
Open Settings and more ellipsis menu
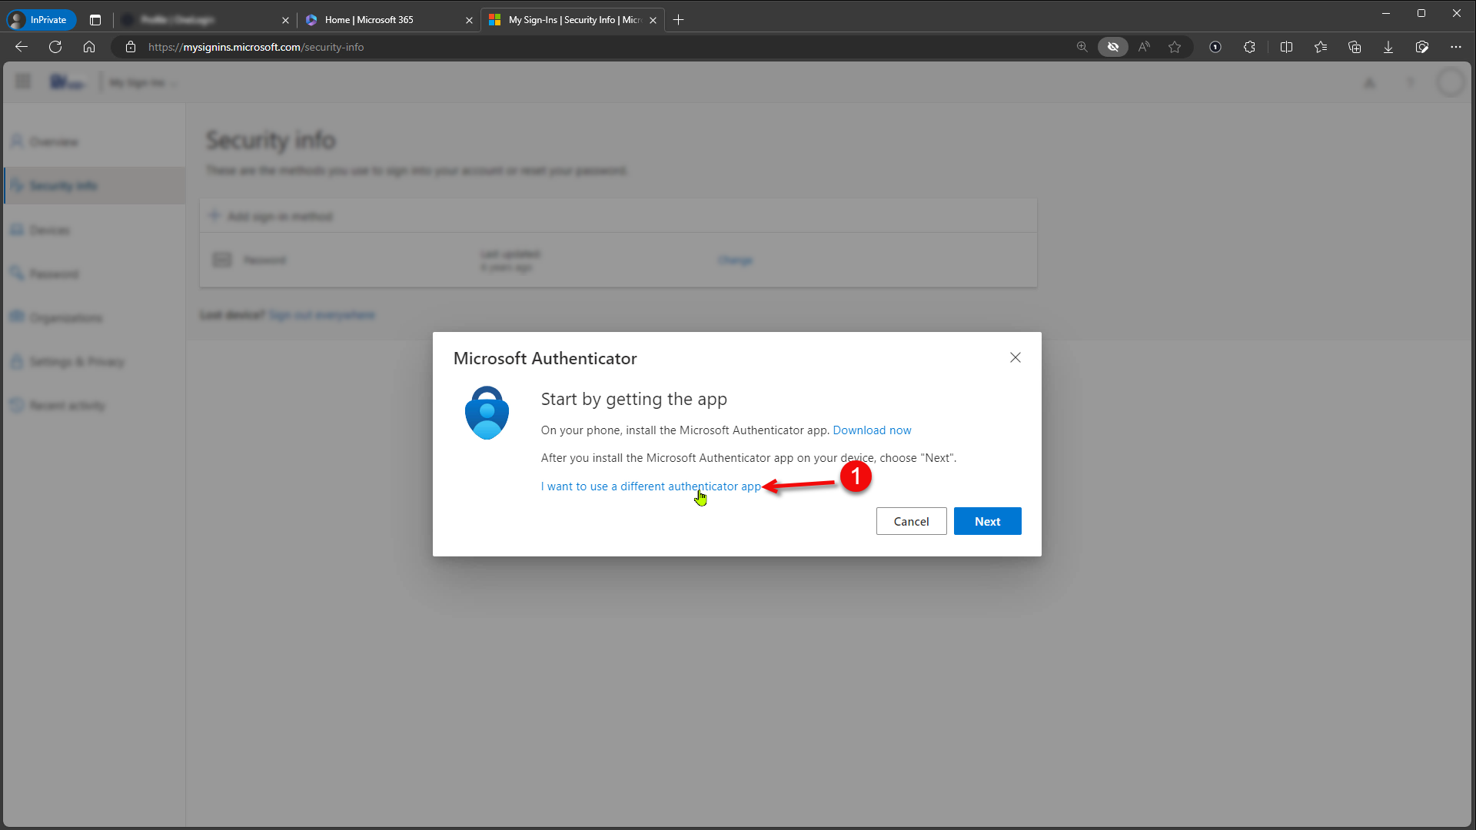(x=1456, y=47)
